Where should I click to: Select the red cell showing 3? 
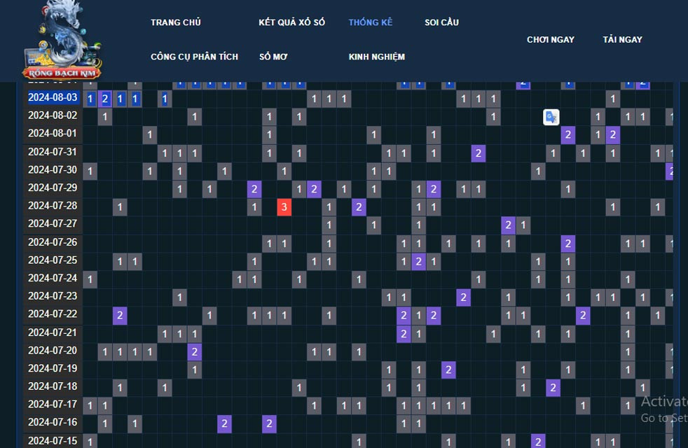pyautogui.click(x=284, y=206)
